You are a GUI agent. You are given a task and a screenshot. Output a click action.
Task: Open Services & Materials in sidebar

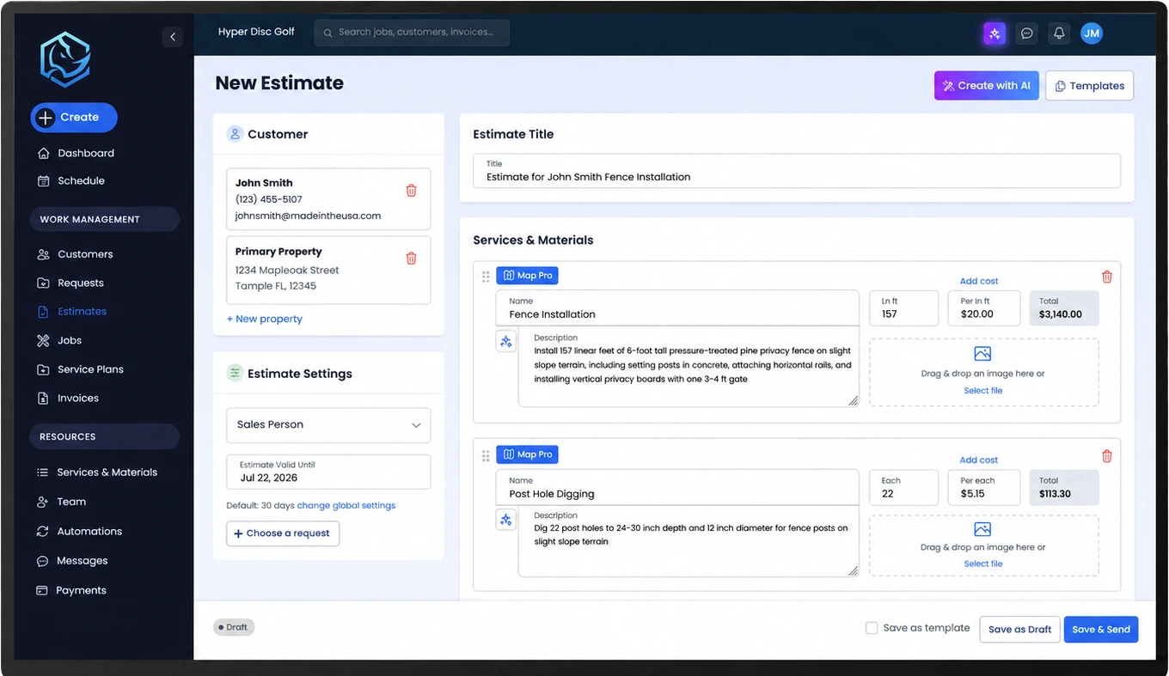[107, 472]
